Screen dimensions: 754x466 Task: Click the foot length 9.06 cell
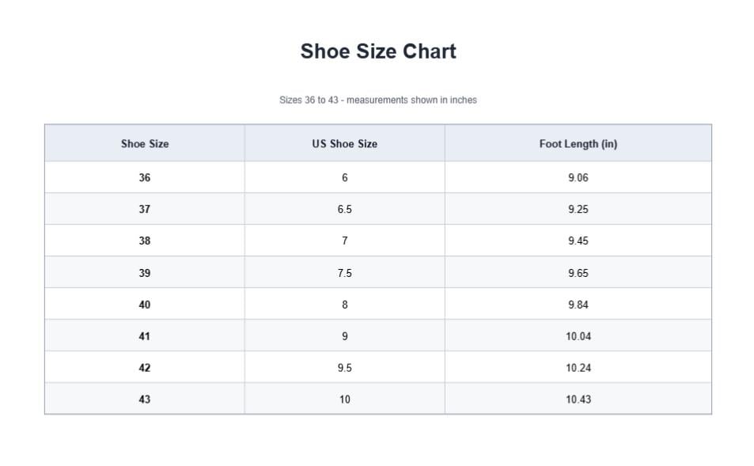pos(578,177)
